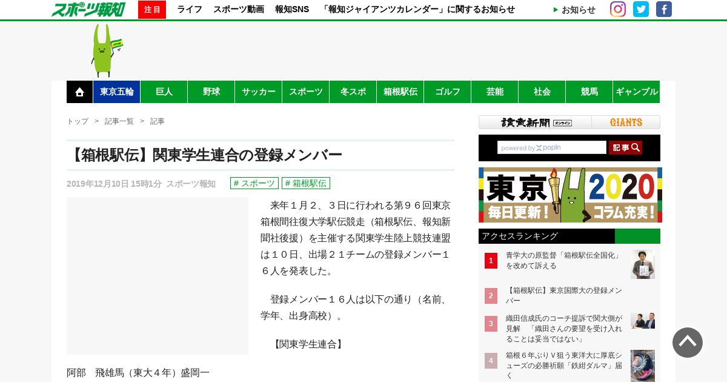
Task: Open 報知SNS in the top menu
Action: click(x=292, y=10)
